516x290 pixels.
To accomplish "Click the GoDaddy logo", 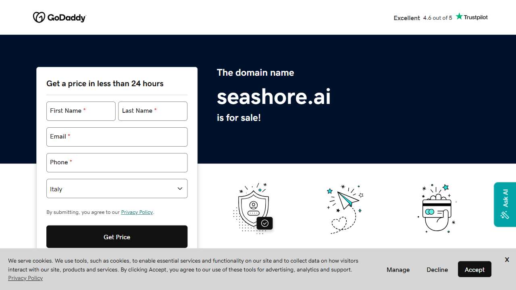I will [x=59, y=17].
